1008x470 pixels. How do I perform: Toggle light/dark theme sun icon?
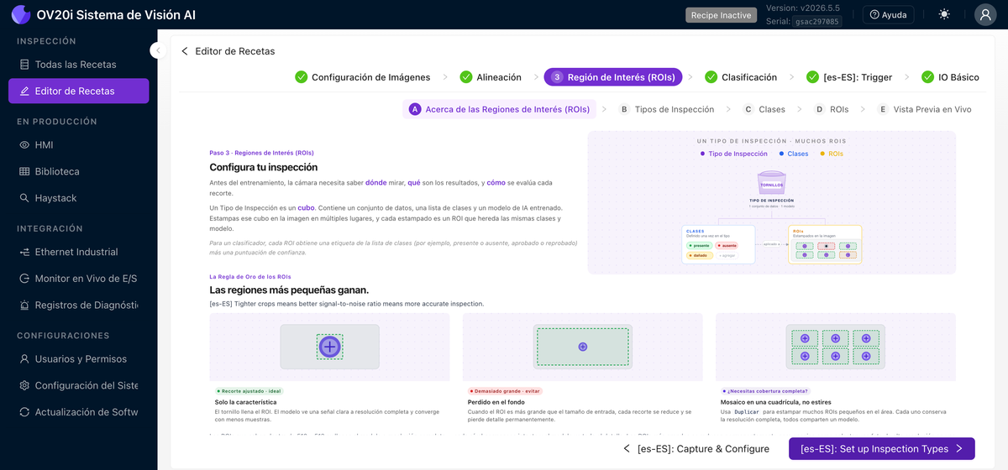(945, 15)
